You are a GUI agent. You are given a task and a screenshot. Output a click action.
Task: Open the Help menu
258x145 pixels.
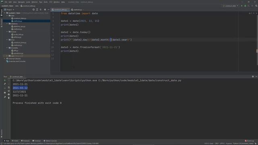coord(63,2)
